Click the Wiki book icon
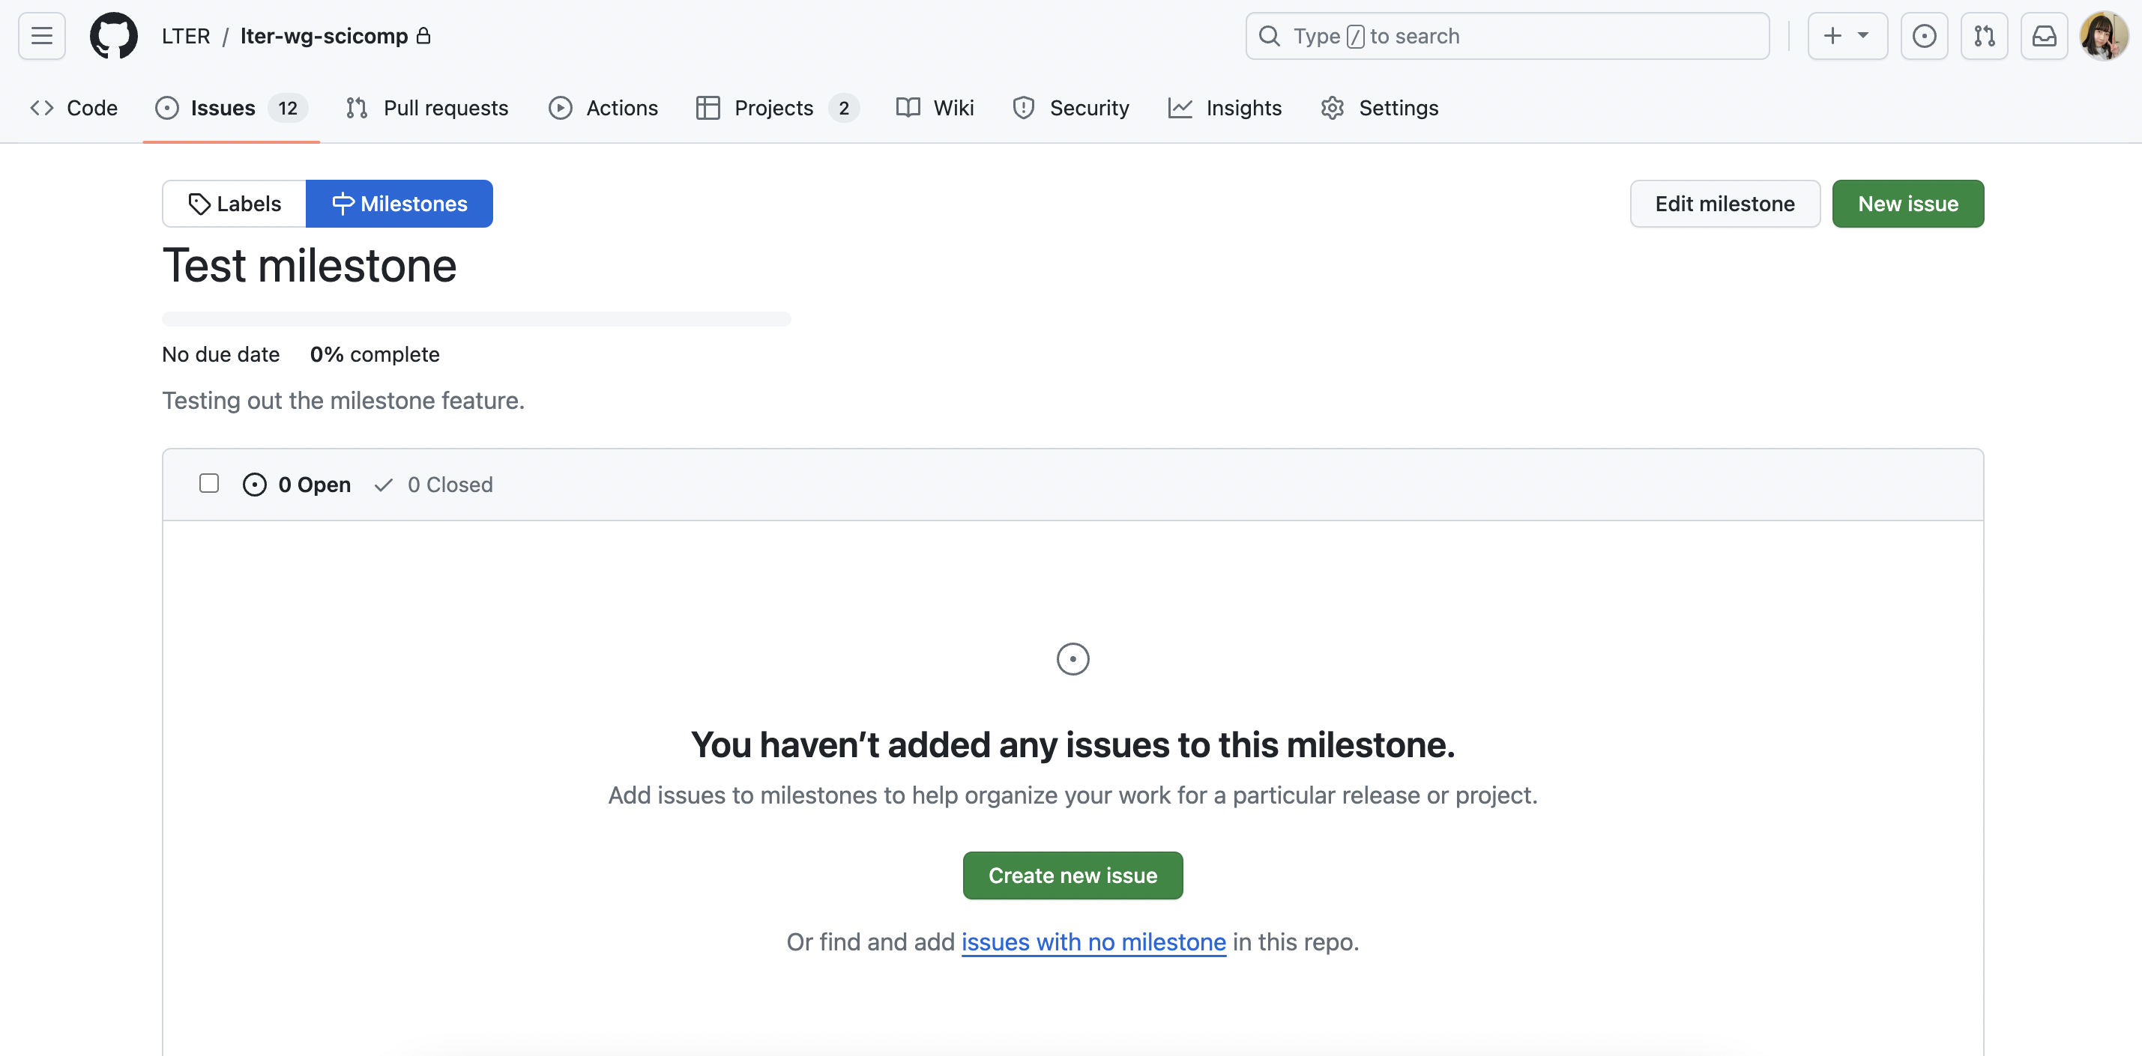2142x1056 pixels. pos(907,106)
